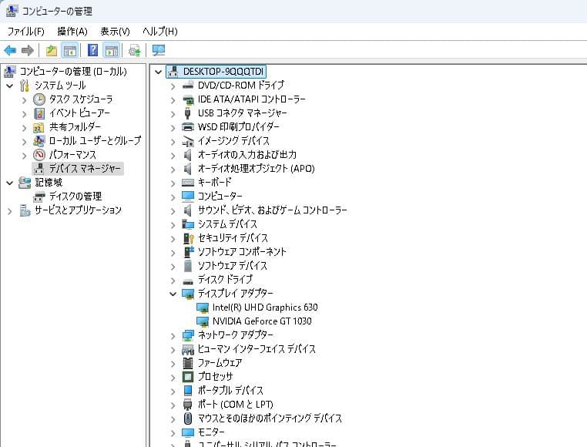Image resolution: width=587 pixels, height=447 pixels.
Task: Click the Forward arrow toolbar icon
Action: (x=27, y=50)
